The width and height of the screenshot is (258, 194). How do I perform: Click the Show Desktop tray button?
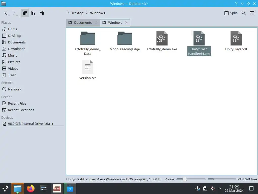pyautogui.click(x=251, y=188)
